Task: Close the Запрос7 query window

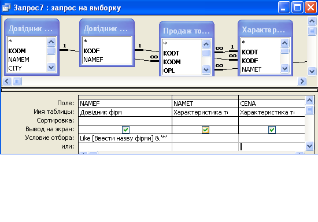Action: click(x=310, y=8)
